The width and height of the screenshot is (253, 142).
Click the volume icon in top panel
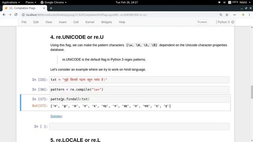225,2
